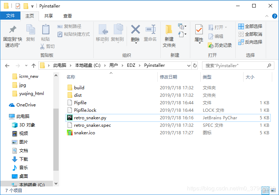This screenshot has height=195, width=279.
Task: Click Paste shortcut (粘贴快捷方式)
Action: (73, 34)
